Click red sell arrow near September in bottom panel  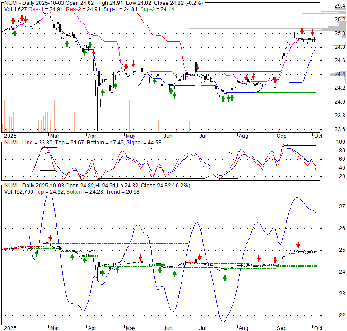pos(298,244)
